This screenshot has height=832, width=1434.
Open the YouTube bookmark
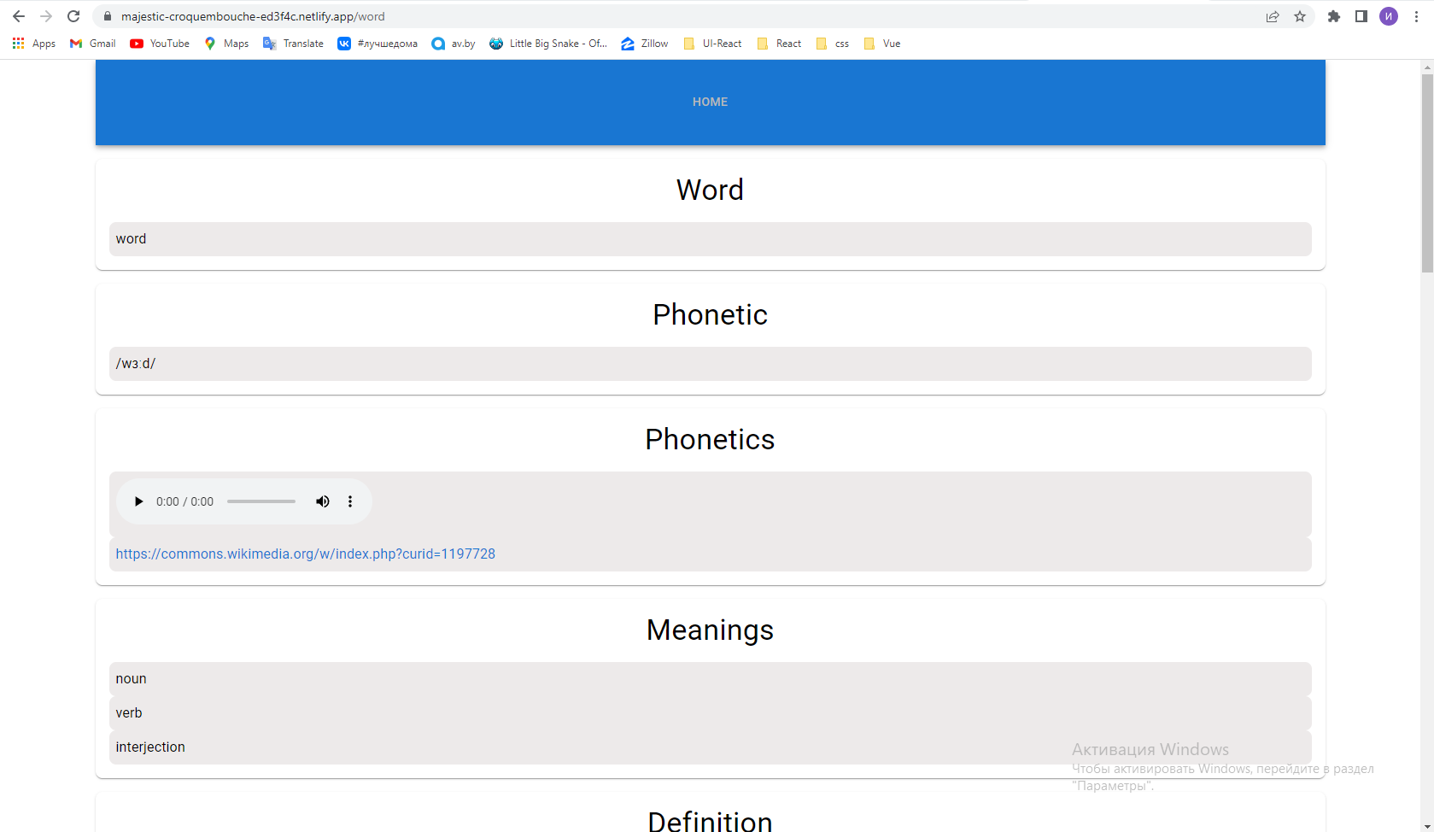(x=160, y=44)
